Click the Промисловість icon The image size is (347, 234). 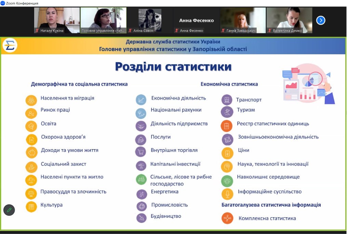[x=142, y=206]
